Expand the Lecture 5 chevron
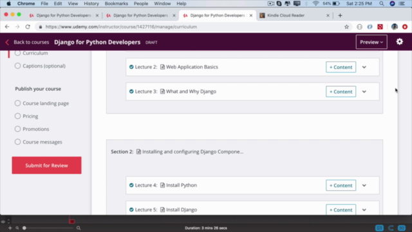The width and height of the screenshot is (412, 232). [x=364, y=210]
